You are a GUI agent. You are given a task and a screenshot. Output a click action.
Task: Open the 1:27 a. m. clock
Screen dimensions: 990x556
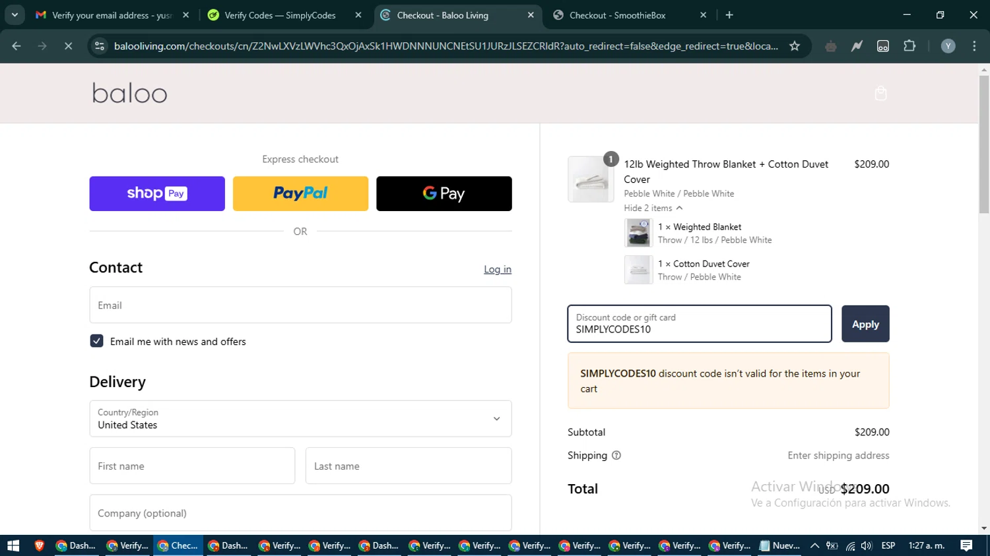(927, 545)
